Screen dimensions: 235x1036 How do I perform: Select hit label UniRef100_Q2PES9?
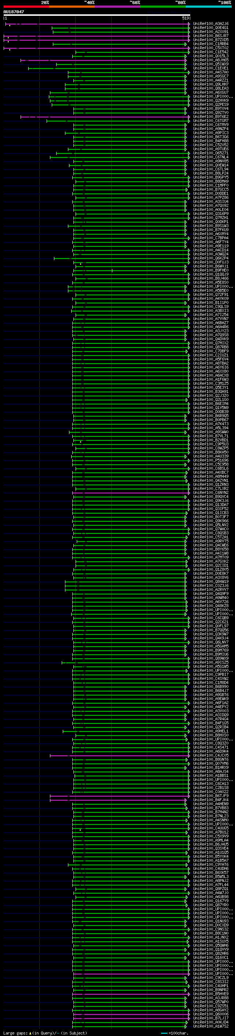click(210, 105)
